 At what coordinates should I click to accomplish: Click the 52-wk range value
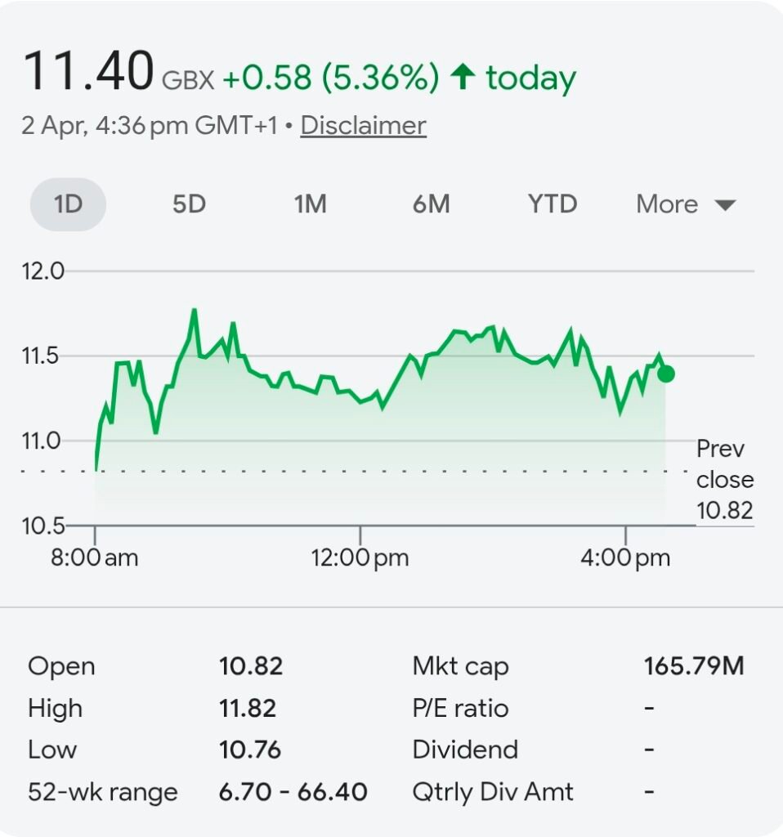[293, 792]
